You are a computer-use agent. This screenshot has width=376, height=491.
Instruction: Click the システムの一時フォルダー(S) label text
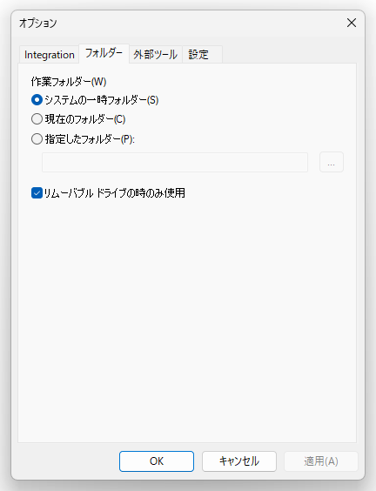point(102,100)
